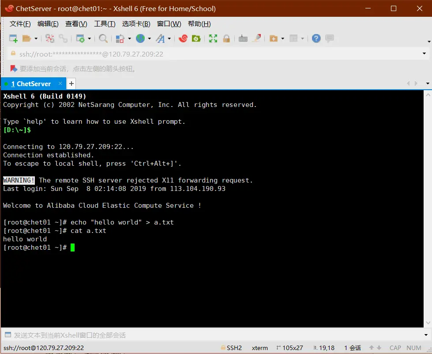Click the "1 会话" status entry
The width and height of the screenshot is (432, 354).
coord(353,348)
